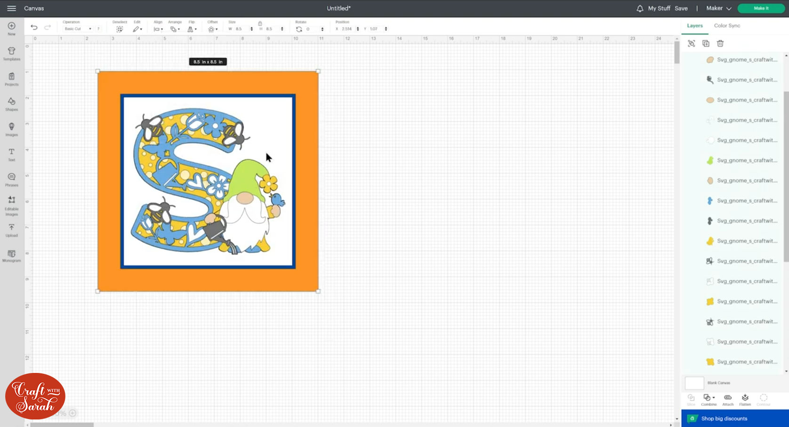The image size is (789, 427).
Task: Click Shop big discounts banner
Action: pos(735,419)
